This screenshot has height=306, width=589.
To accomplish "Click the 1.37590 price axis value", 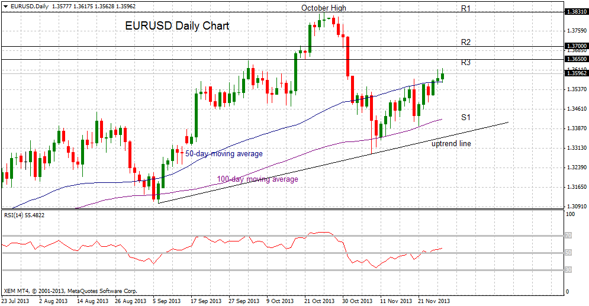I will (577, 30).
